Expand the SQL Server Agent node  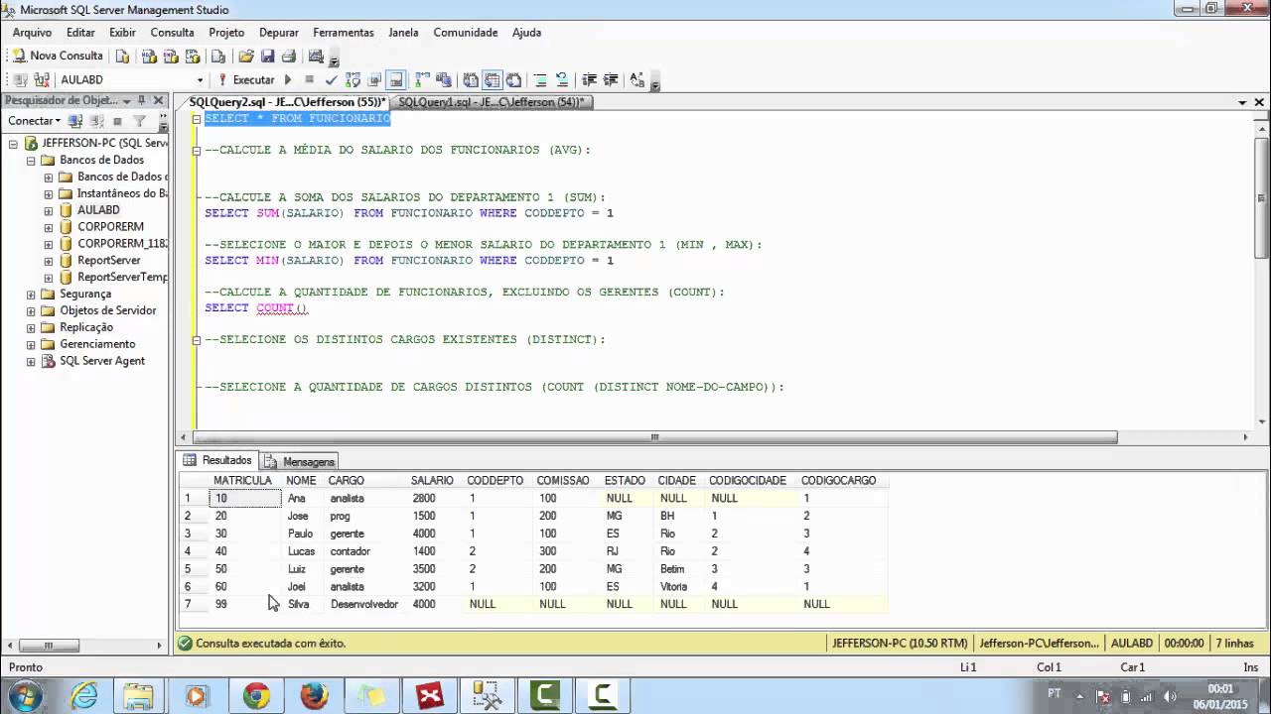[x=31, y=361]
